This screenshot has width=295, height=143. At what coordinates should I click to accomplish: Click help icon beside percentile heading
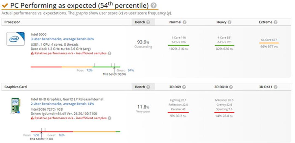click(154, 5)
